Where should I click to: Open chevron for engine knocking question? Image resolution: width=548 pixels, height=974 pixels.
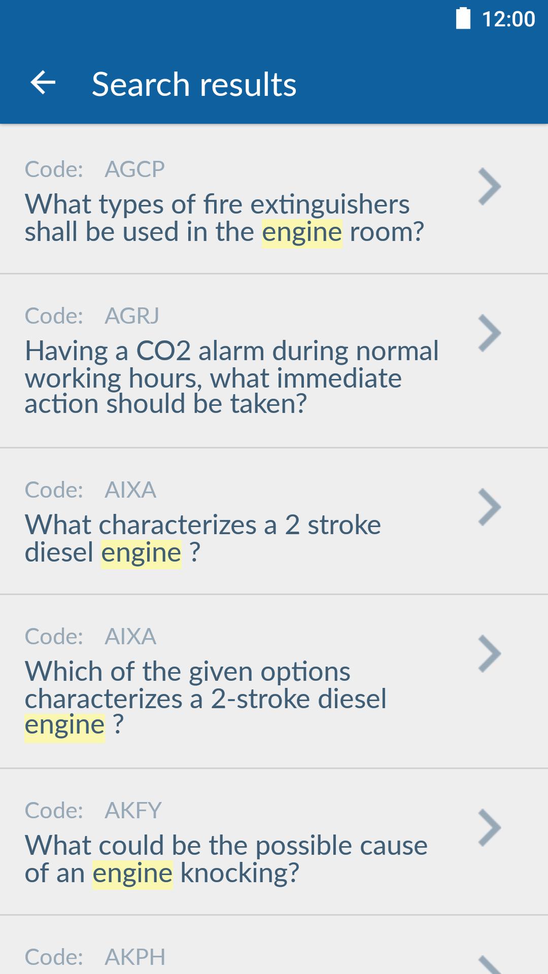490,828
